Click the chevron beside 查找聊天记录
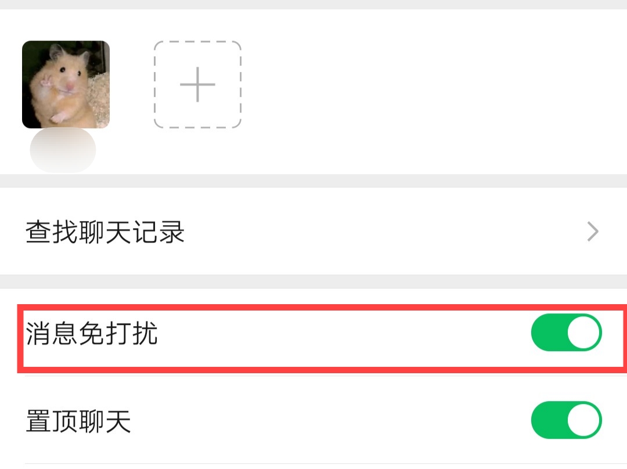The image size is (627, 469). 593,232
